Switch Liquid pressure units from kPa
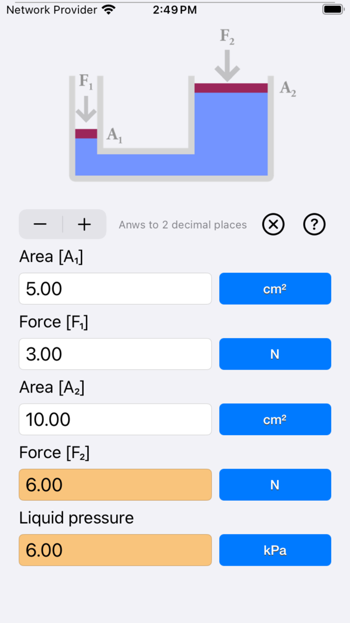 [x=275, y=550]
